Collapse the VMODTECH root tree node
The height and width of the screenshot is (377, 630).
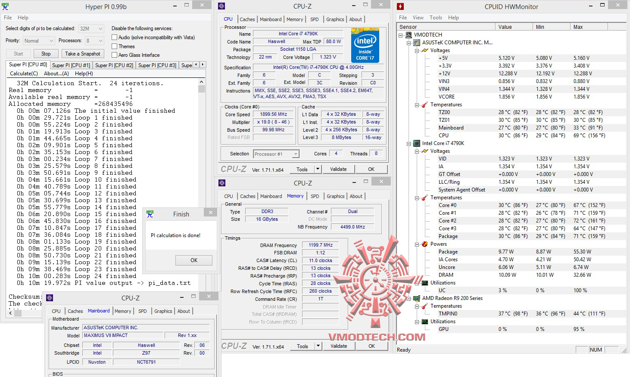click(x=400, y=35)
